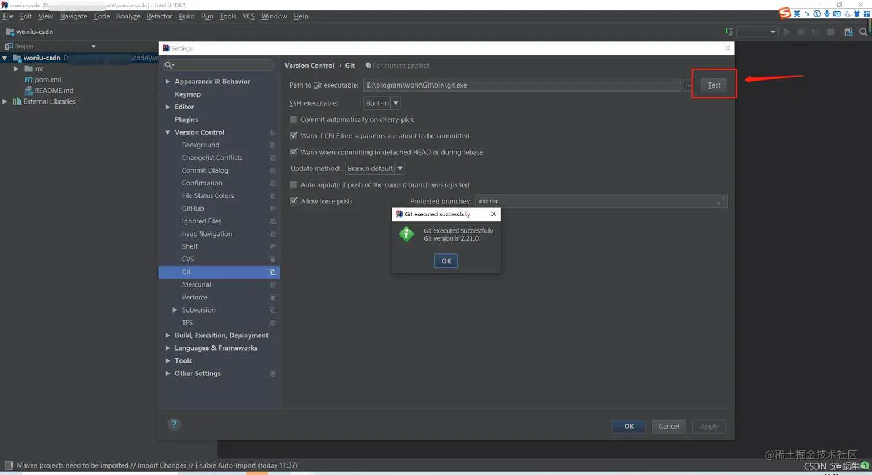Expand the src folder in Project tree
The height and width of the screenshot is (475, 872).
[x=16, y=69]
